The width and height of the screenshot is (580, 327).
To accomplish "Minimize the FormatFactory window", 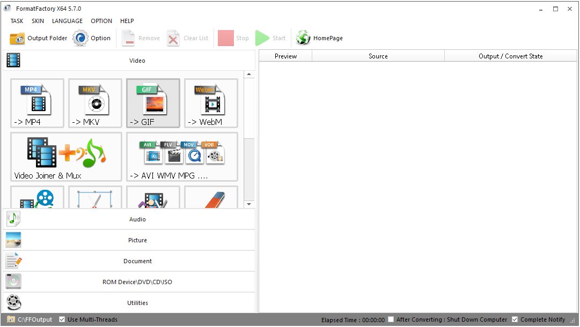I will (x=541, y=9).
